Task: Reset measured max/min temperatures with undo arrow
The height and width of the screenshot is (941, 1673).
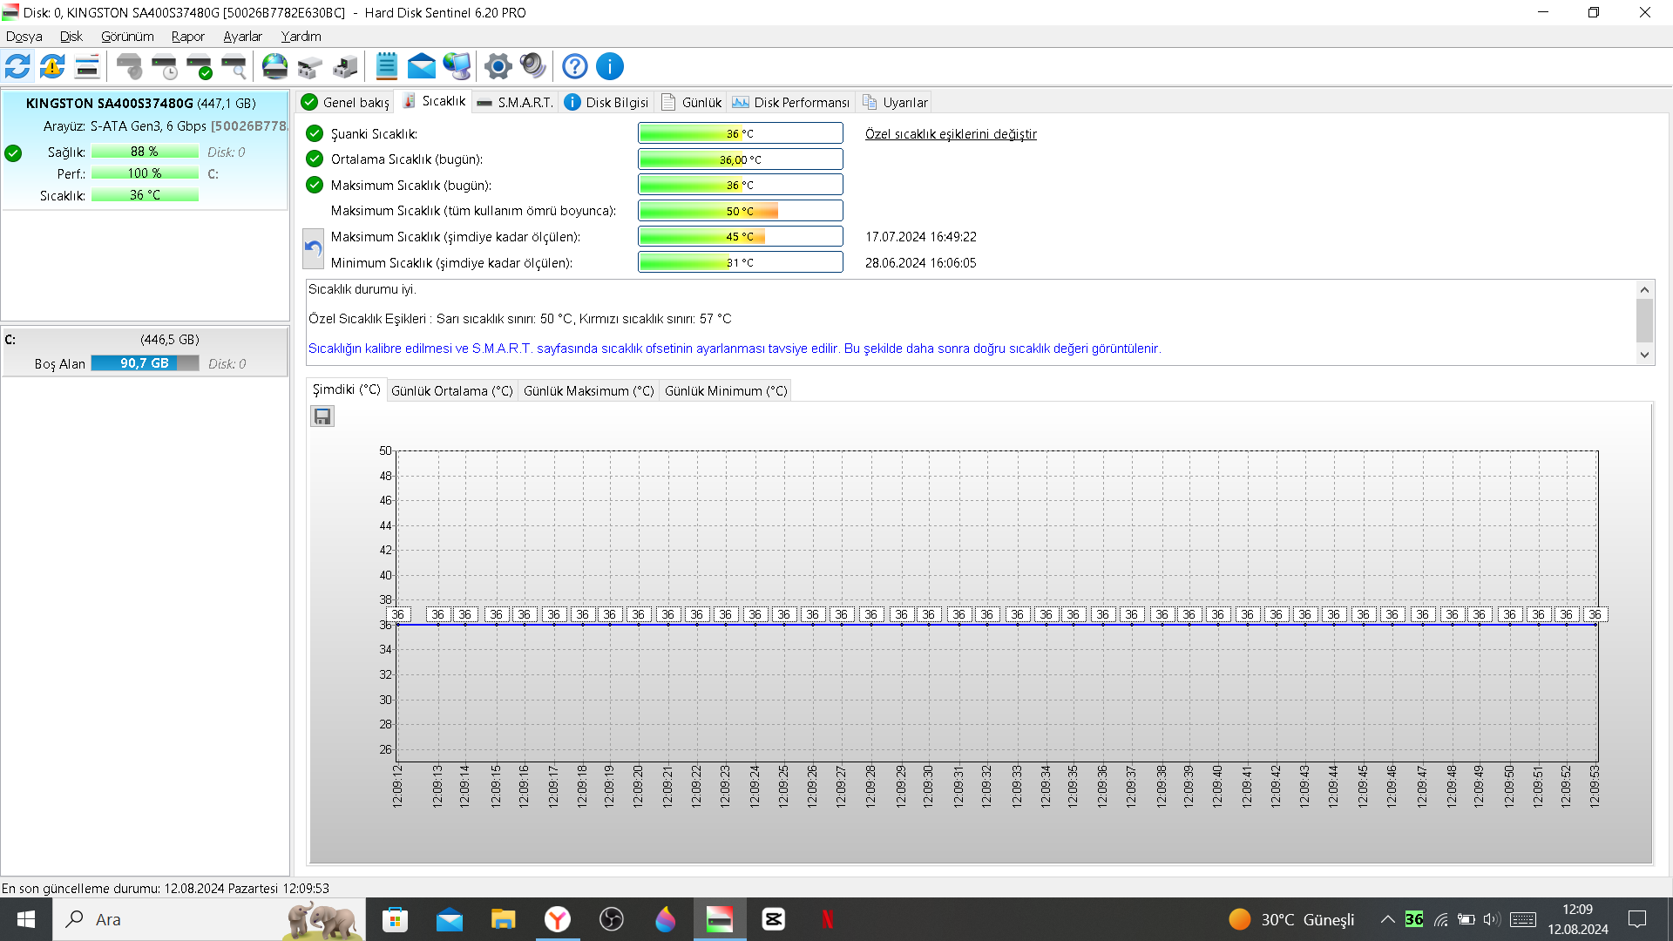Action: 314,249
